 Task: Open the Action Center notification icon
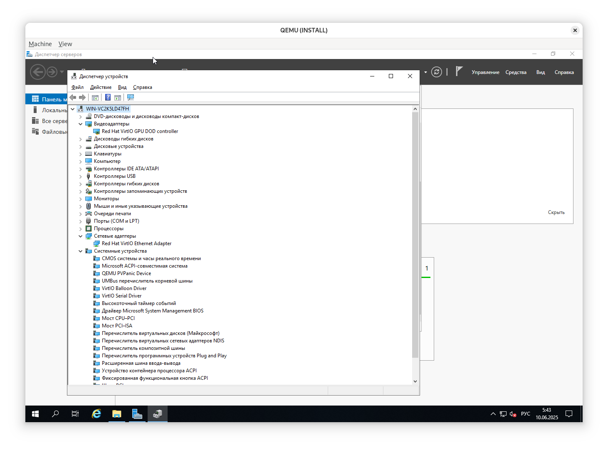coord(569,414)
